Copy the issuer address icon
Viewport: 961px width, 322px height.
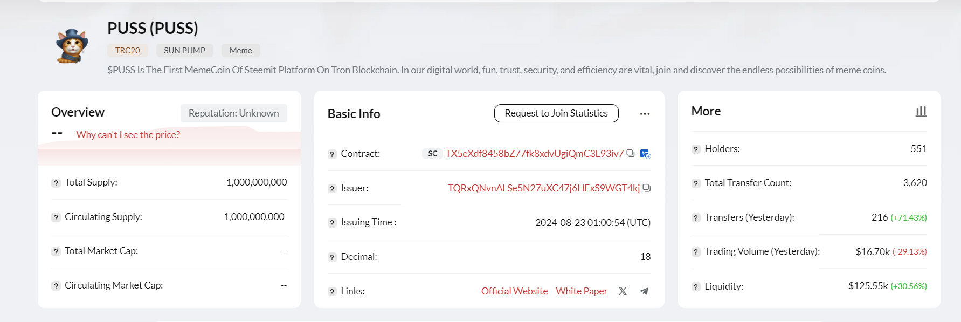click(x=647, y=188)
